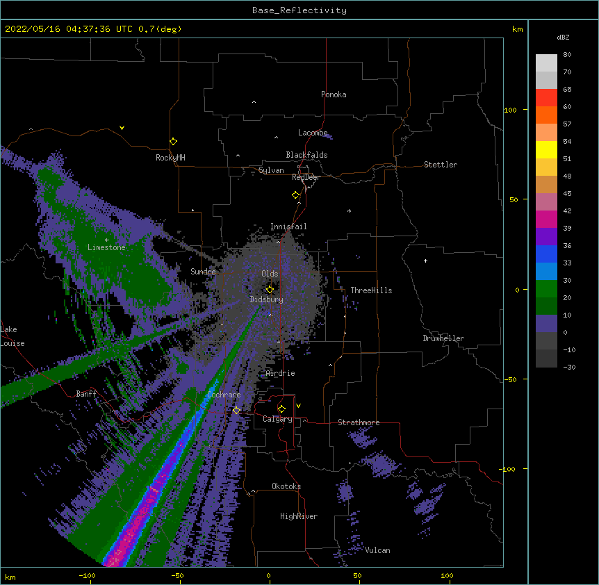Image resolution: width=599 pixels, height=585 pixels.
Task: Click the yellow station marker south of RedDeer
Action: (296, 195)
